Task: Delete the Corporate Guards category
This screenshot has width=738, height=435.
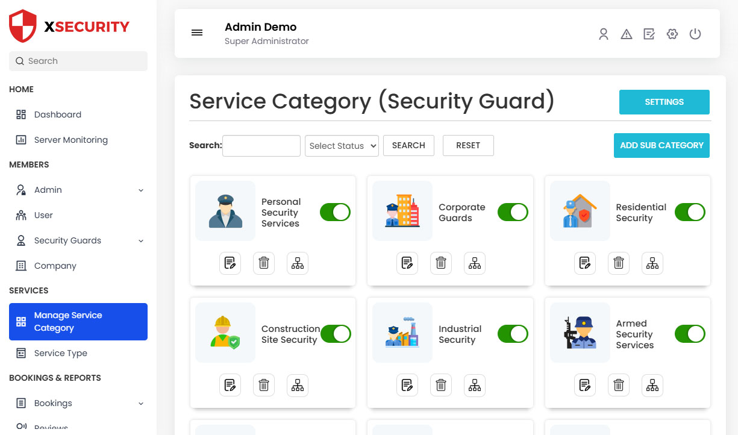Action: [x=441, y=263]
